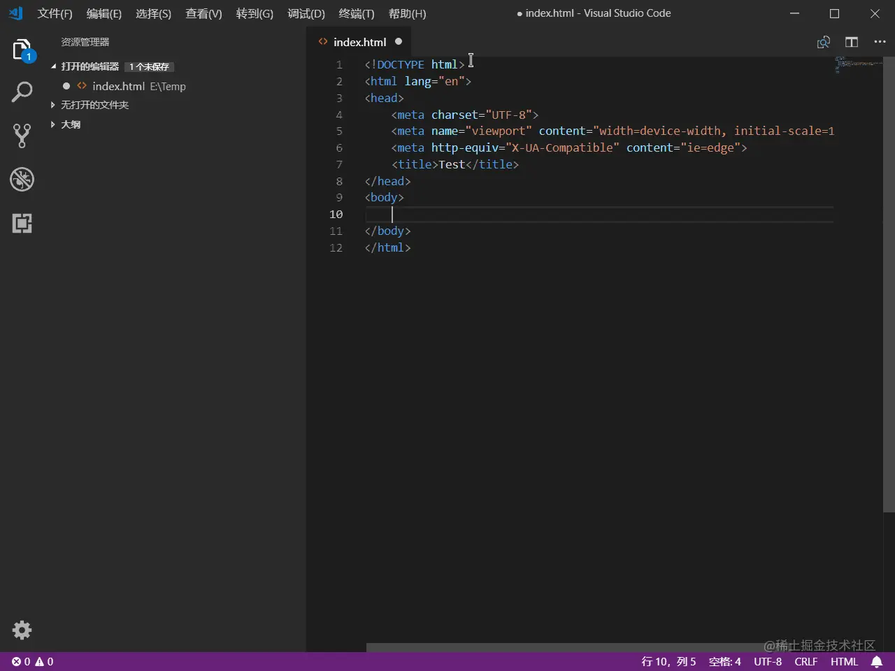The image size is (895, 671).
Task: Click the HTML language mode selector
Action: tap(844, 661)
